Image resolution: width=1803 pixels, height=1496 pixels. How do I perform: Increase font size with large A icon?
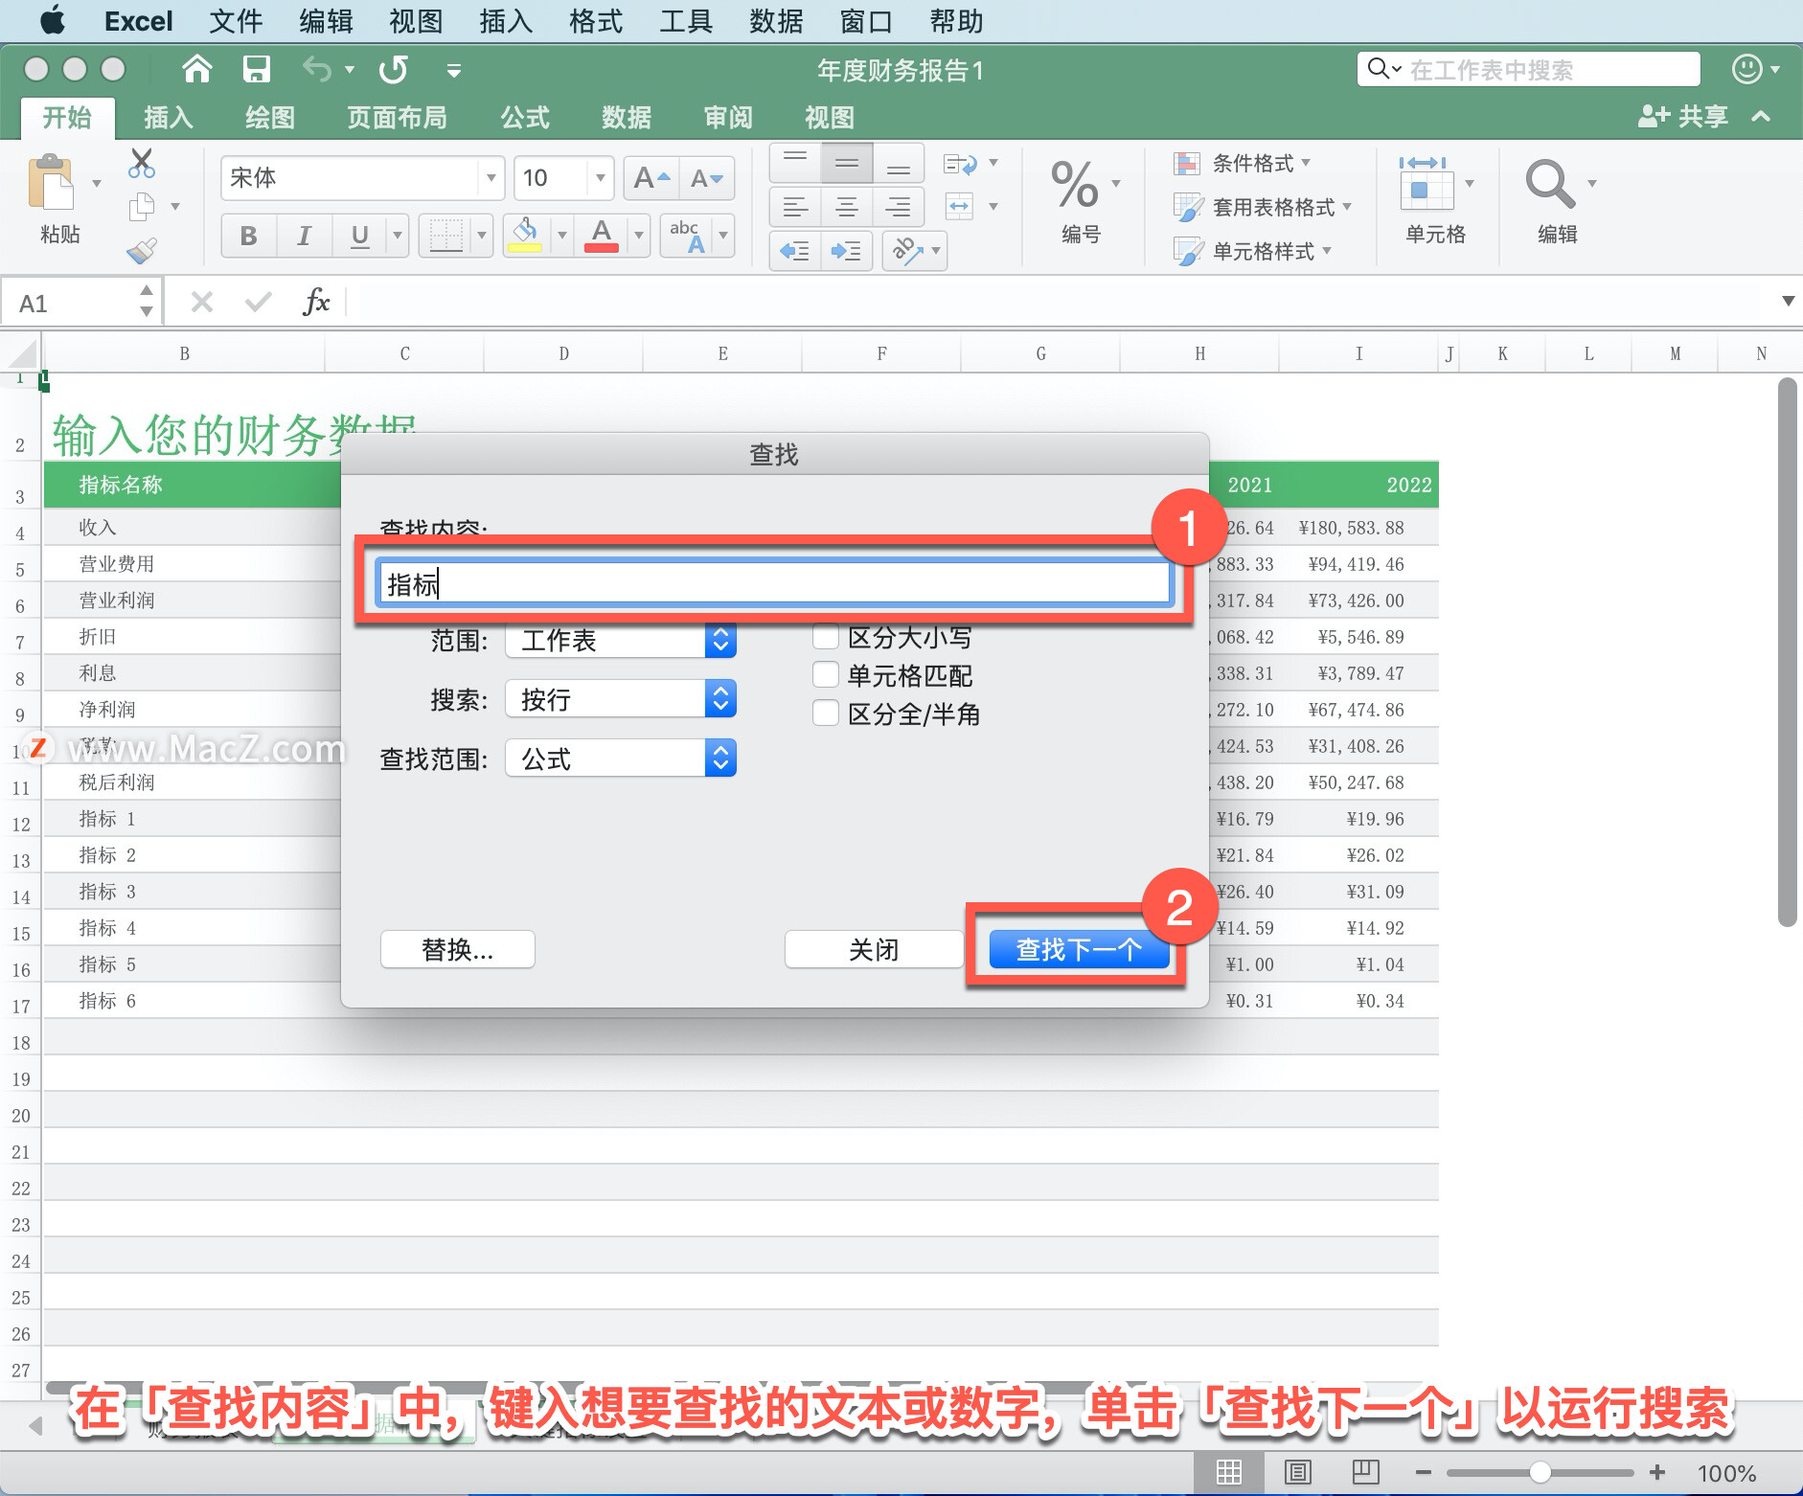(x=651, y=178)
